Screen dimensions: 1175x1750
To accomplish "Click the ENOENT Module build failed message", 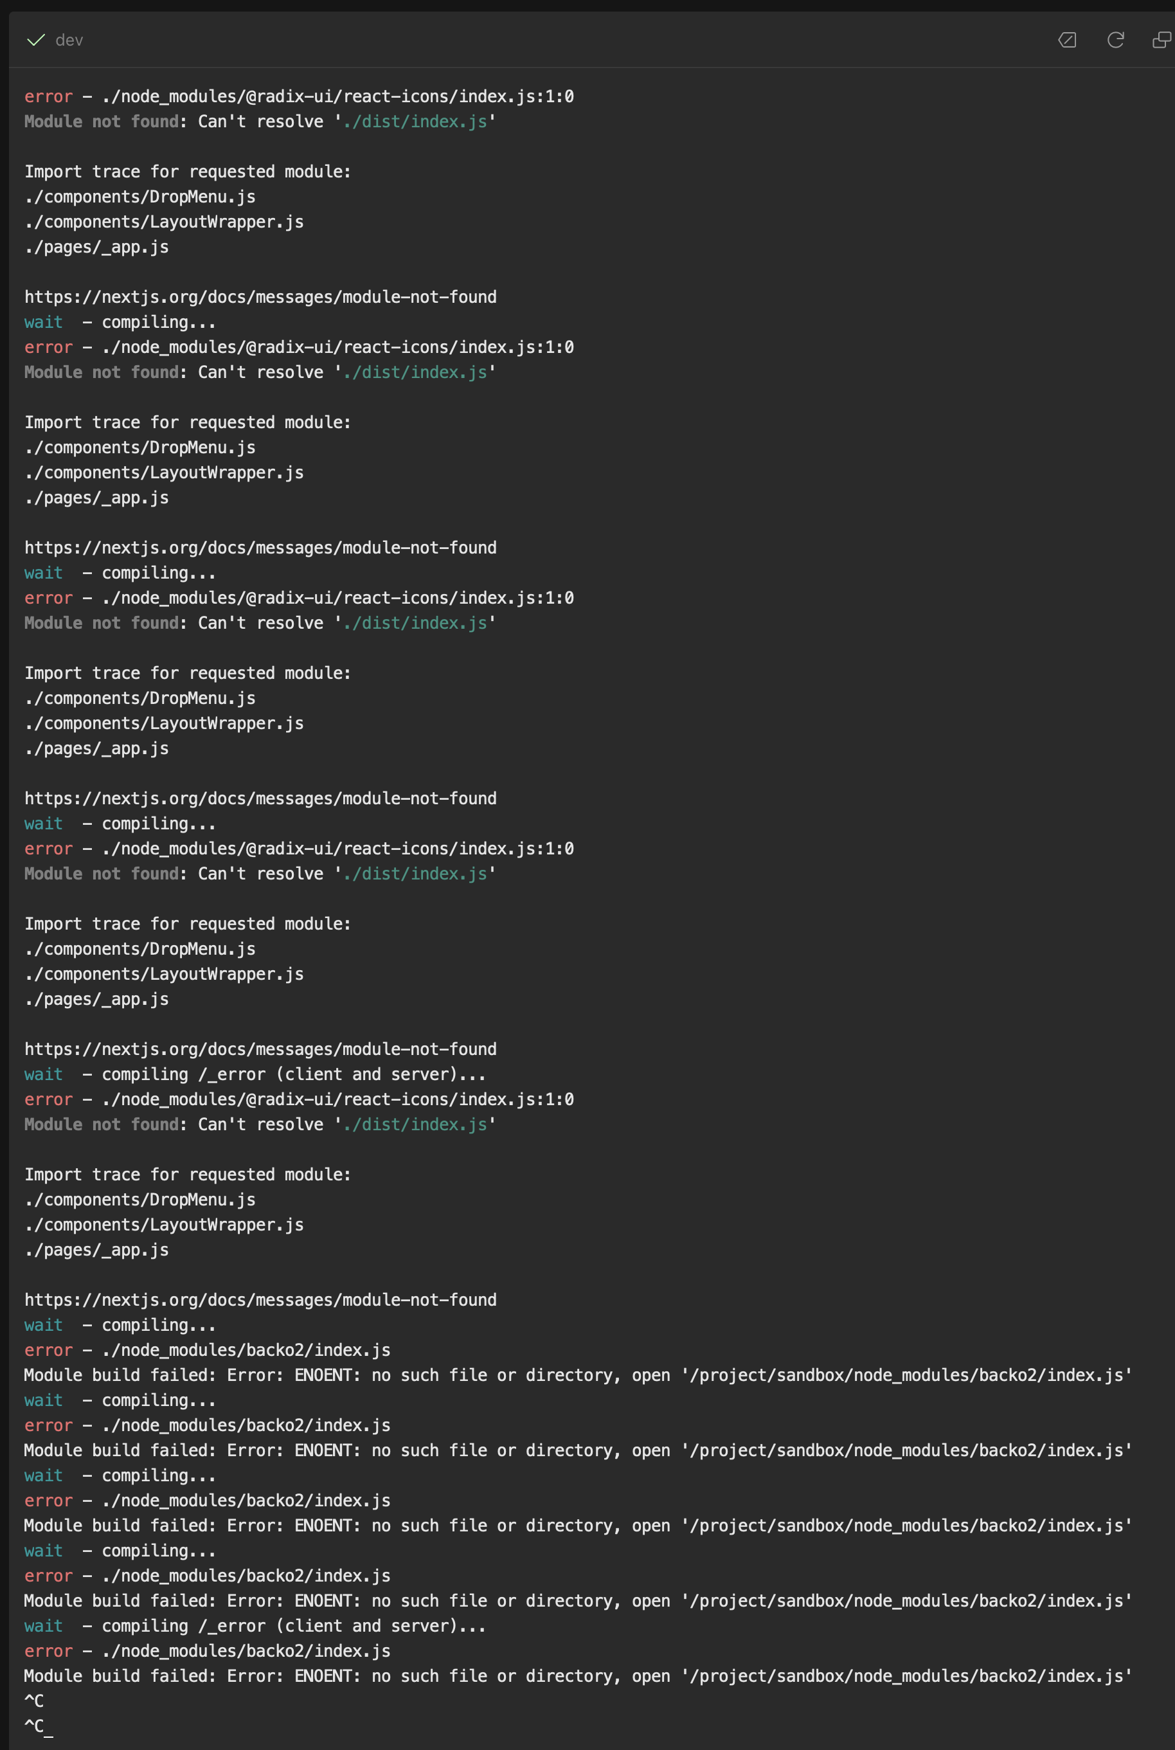I will tap(577, 1375).
